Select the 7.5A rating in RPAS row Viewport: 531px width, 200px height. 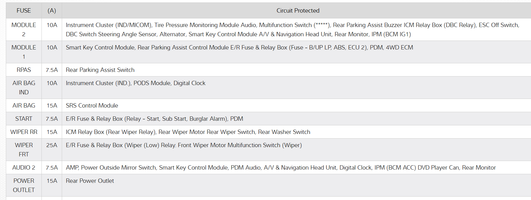52,70
